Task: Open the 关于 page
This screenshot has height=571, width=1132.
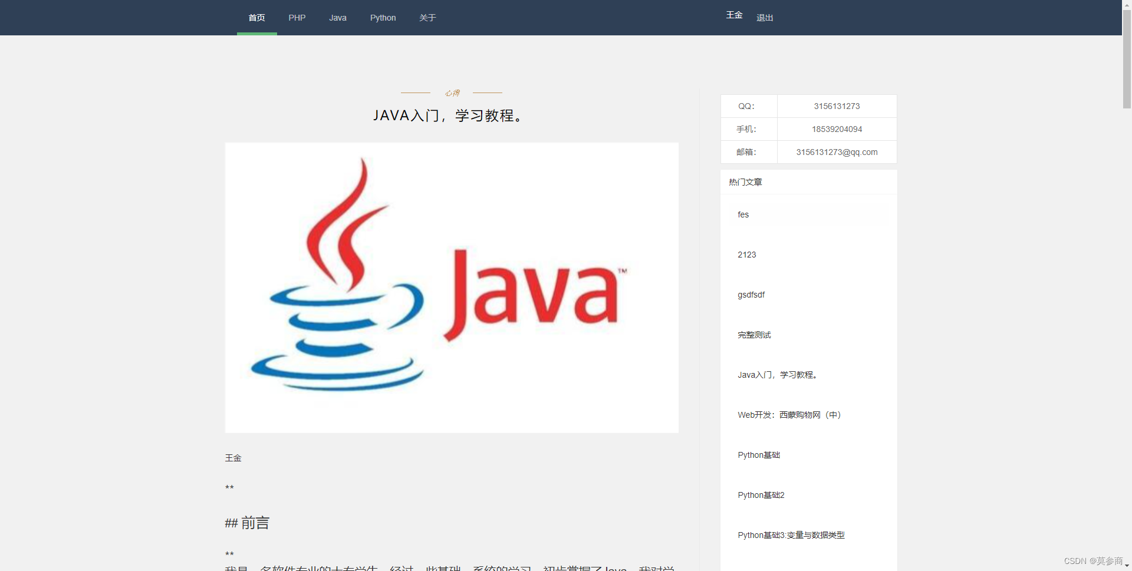Action: pos(427,18)
